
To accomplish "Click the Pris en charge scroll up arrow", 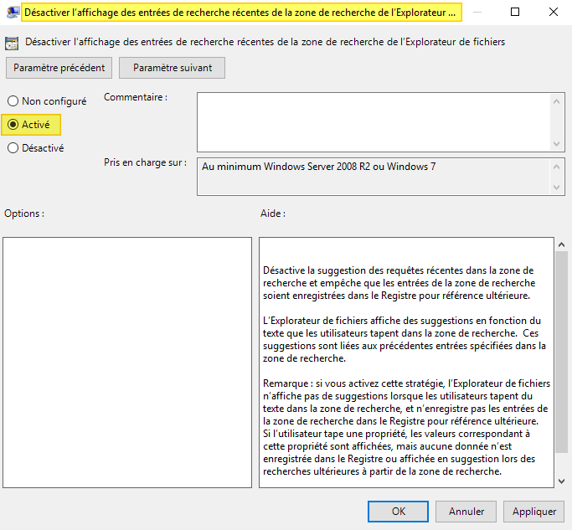I will [556, 167].
